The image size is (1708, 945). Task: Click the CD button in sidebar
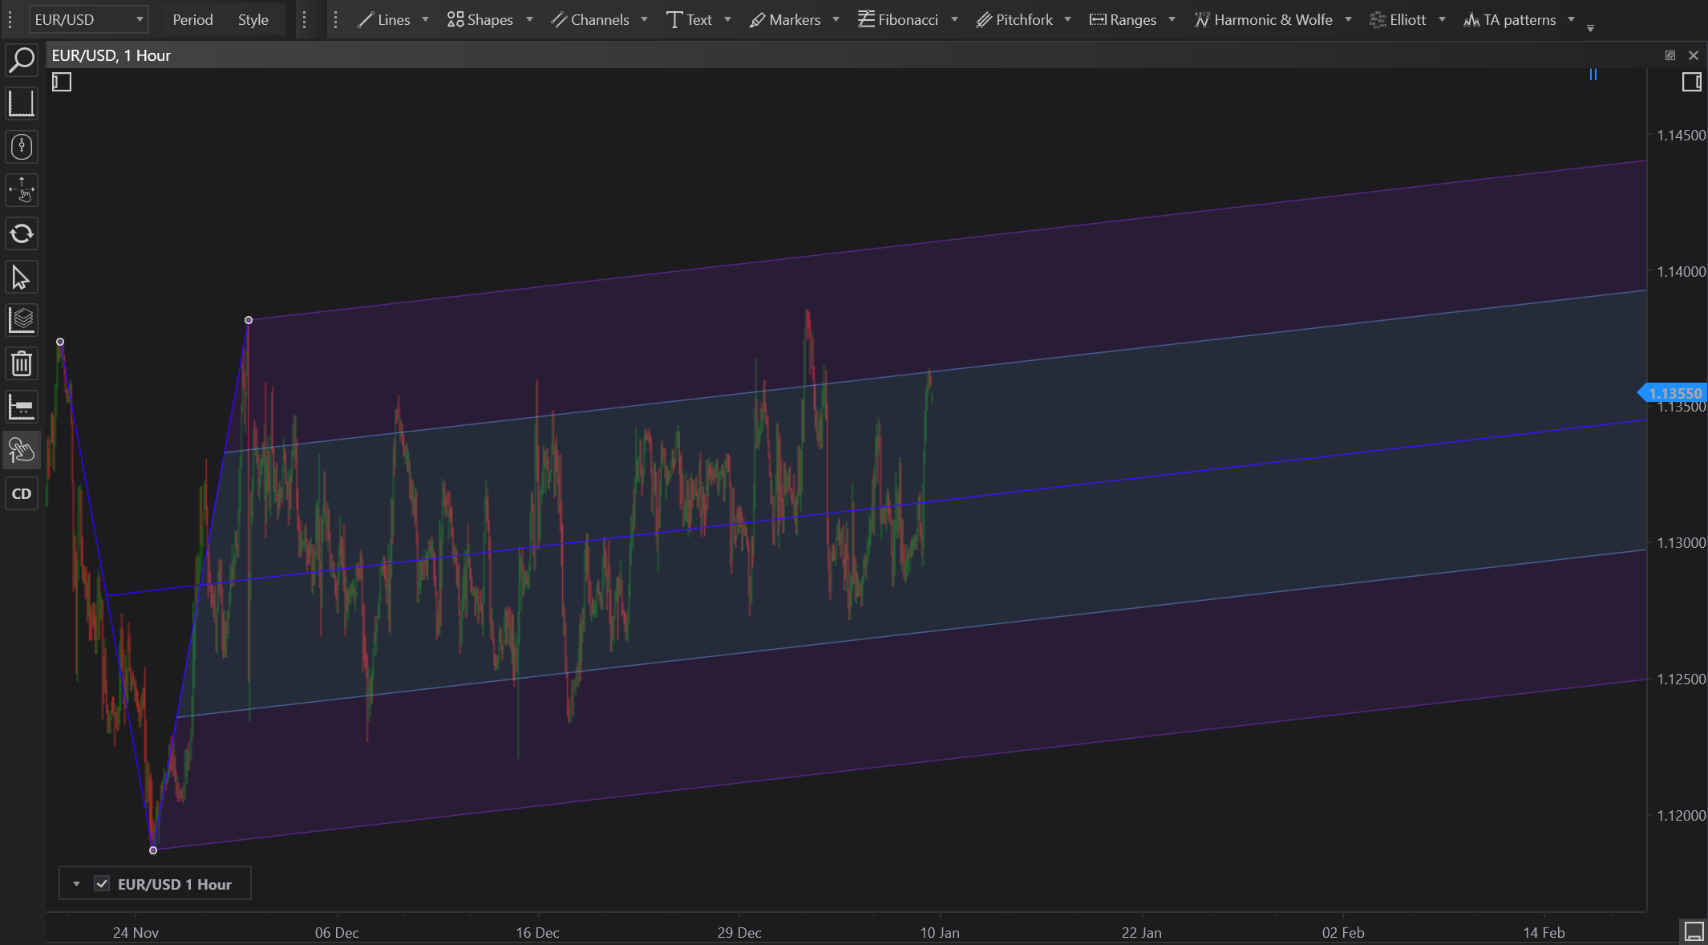(x=22, y=494)
